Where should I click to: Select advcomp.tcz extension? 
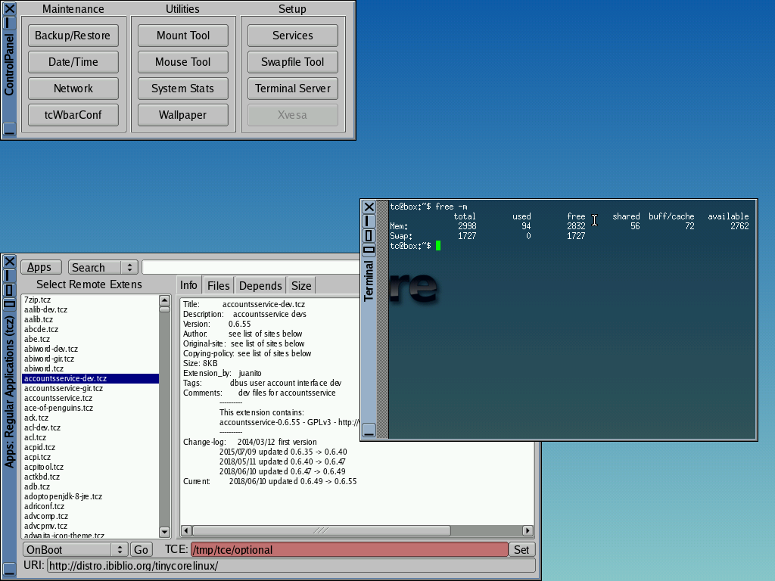click(x=90, y=516)
